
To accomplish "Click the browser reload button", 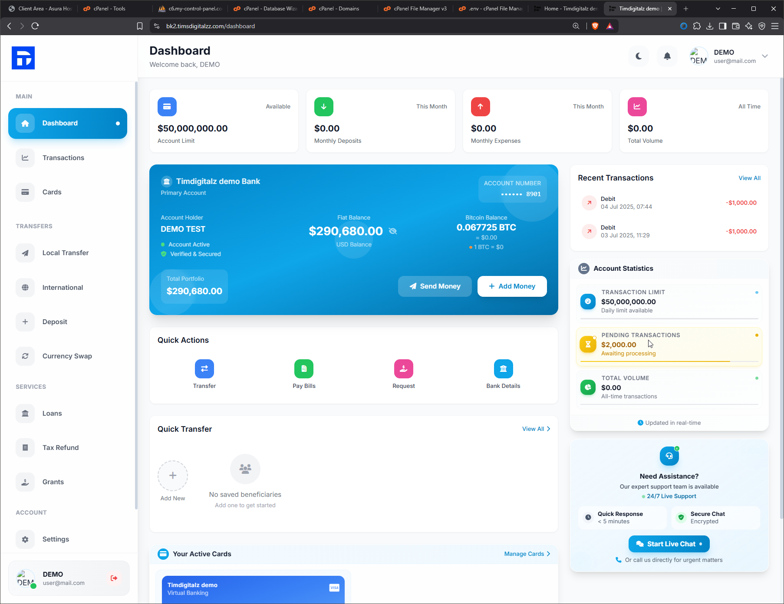I will pos(35,26).
